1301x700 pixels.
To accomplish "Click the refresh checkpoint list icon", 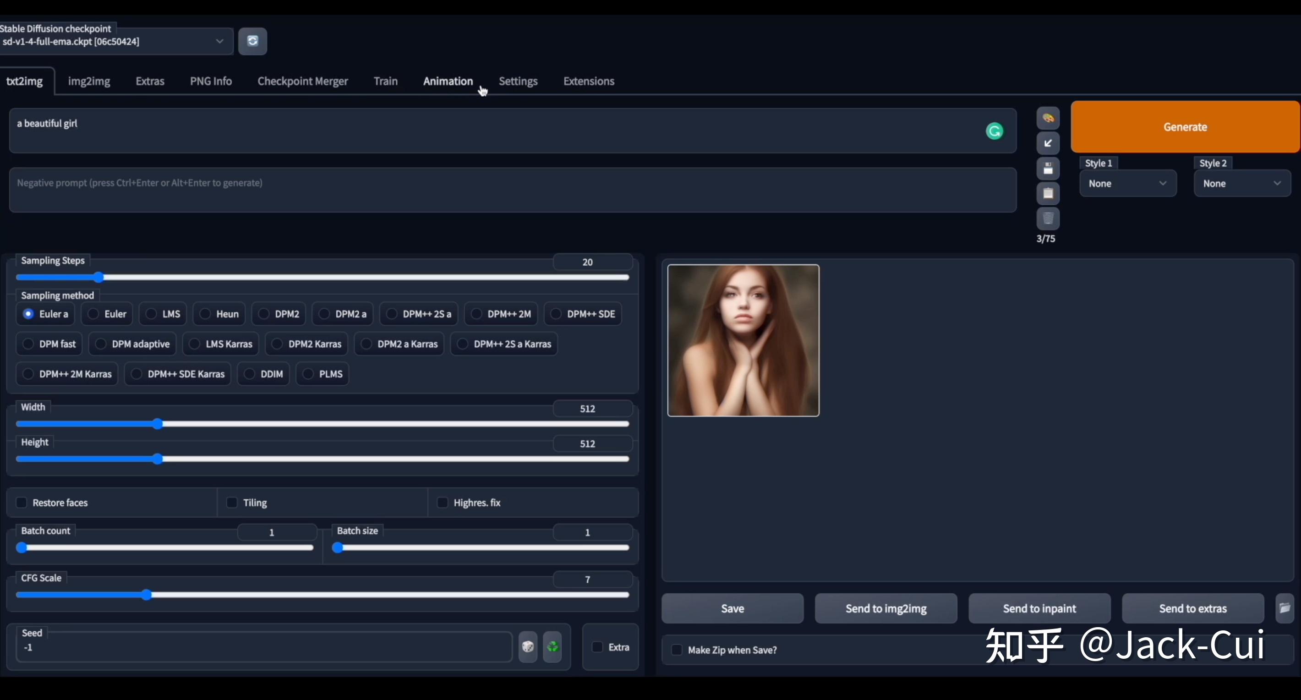I will [252, 41].
